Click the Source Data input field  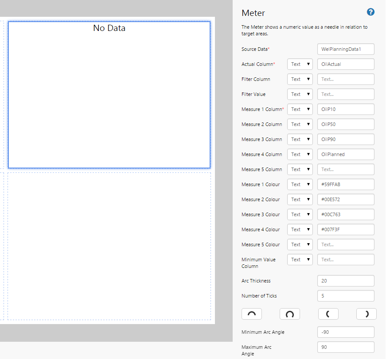tap(346, 49)
